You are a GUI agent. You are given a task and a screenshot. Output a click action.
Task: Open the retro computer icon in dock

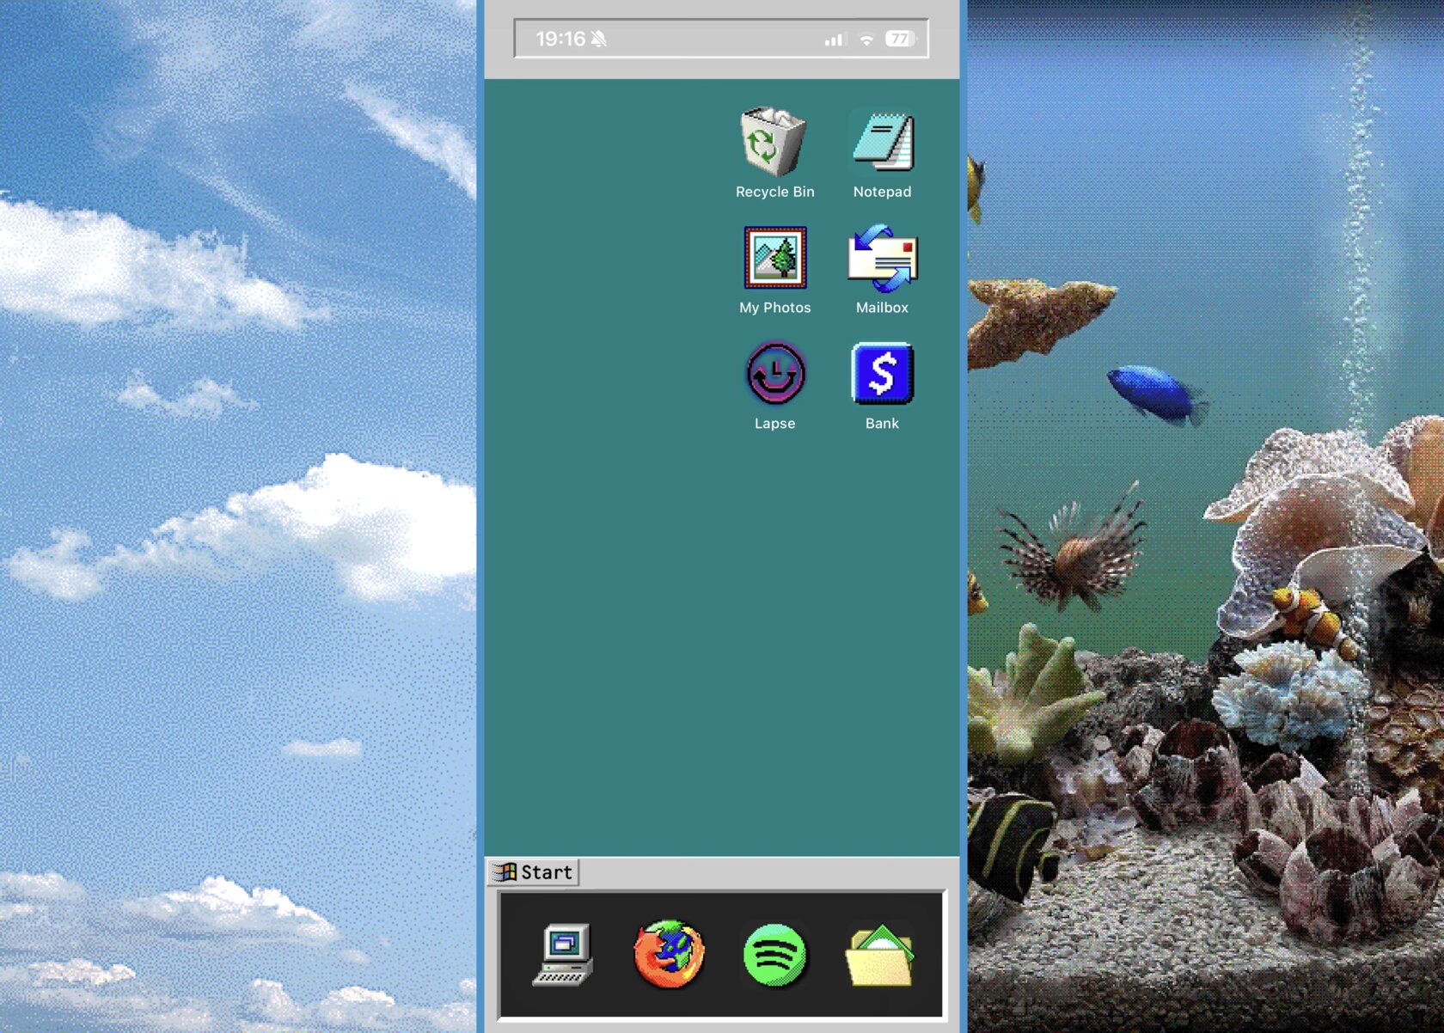pos(563,954)
